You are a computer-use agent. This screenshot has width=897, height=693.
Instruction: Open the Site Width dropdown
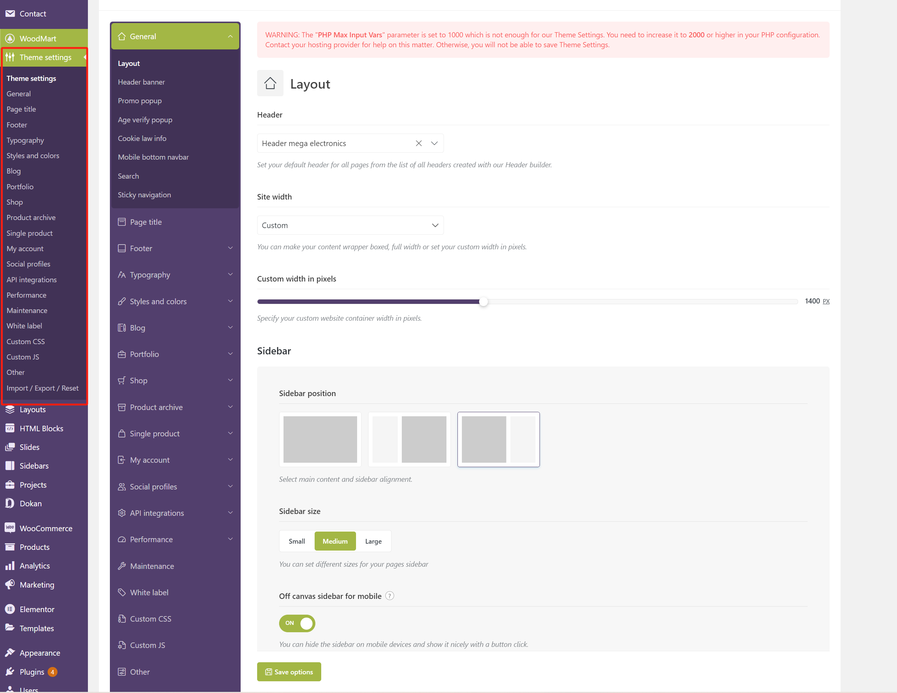[350, 225]
